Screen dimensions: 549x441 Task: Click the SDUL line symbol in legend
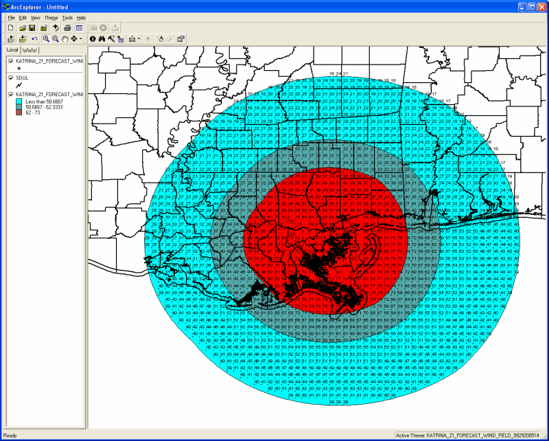[x=20, y=85]
